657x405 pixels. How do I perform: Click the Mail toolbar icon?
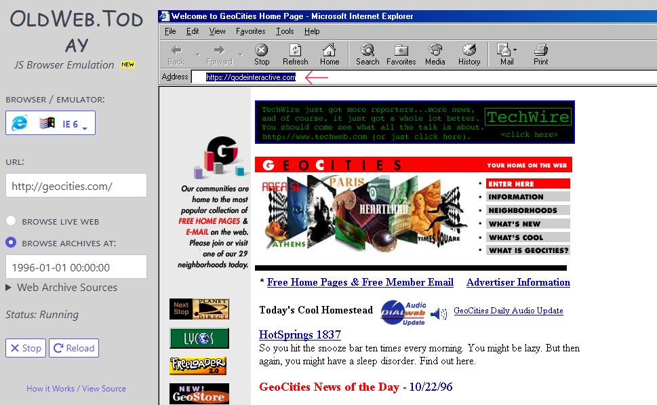pos(504,54)
